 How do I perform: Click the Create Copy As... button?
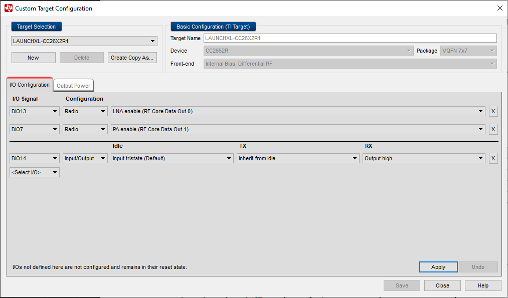(132, 58)
